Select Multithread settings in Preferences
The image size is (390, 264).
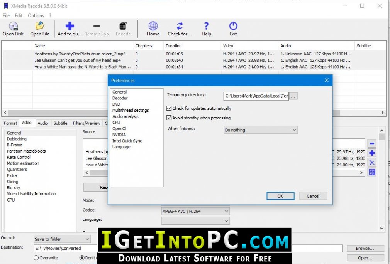[x=131, y=110]
